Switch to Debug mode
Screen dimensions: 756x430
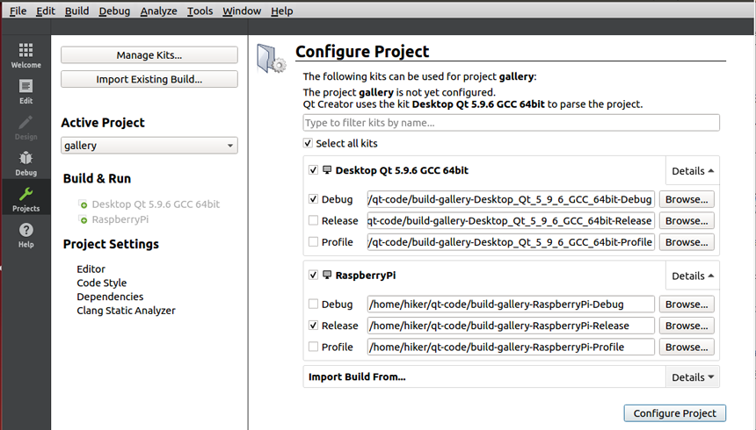pyautogui.click(x=26, y=164)
